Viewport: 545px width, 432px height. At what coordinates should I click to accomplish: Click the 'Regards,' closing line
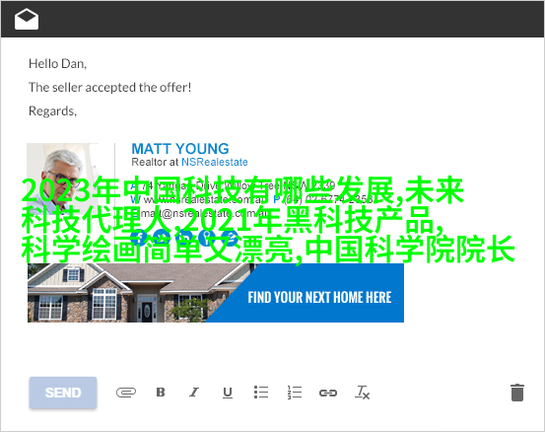52,110
